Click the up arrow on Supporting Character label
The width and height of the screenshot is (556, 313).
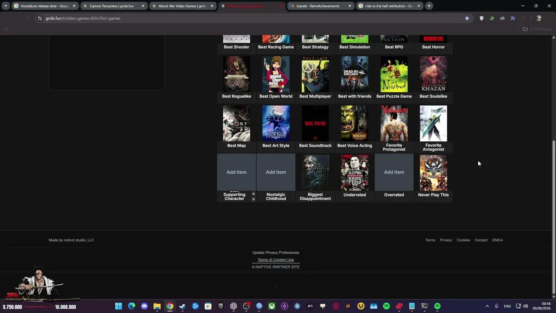coord(253,194)
